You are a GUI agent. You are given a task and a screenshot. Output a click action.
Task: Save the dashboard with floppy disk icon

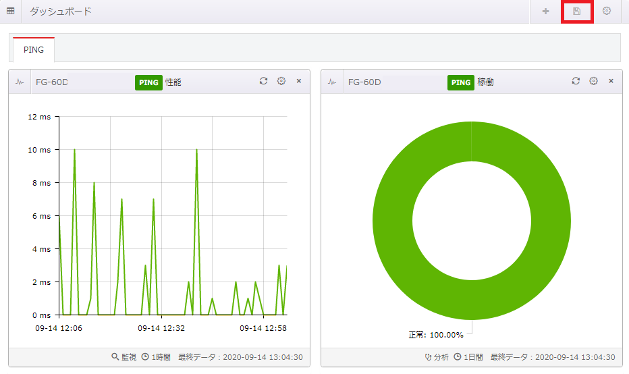coord(577,11)
